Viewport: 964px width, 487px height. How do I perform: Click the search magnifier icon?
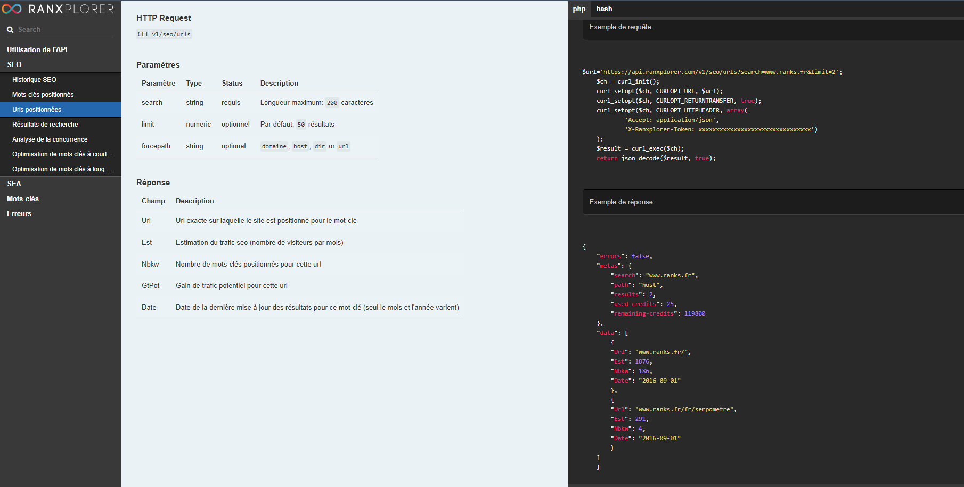(x=10, y=30)
